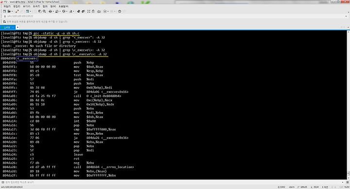Expand the Font icon dropdown arrow
Image resolution: width=350 pixels, height=189 pixels.
pos(74,11)
